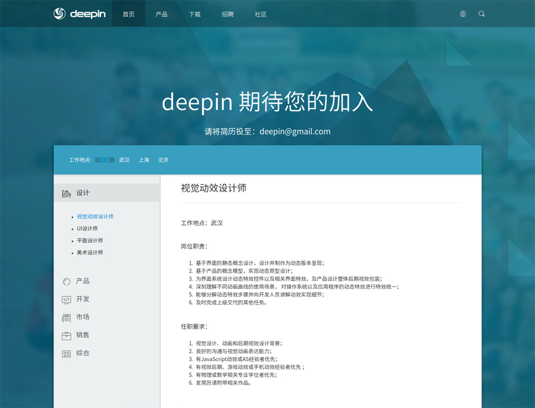Open the 平面设计师 job listing
Viewport: 535px width, 408px height.
[x=90, y=240]
